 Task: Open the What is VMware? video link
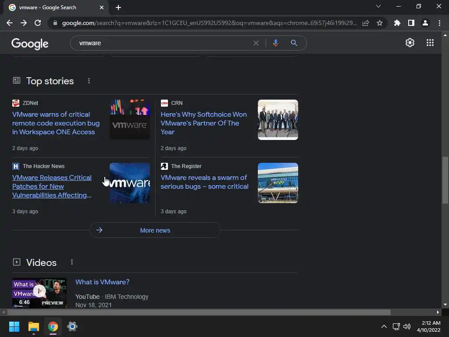pyautogui.click(x=102, y=282)
